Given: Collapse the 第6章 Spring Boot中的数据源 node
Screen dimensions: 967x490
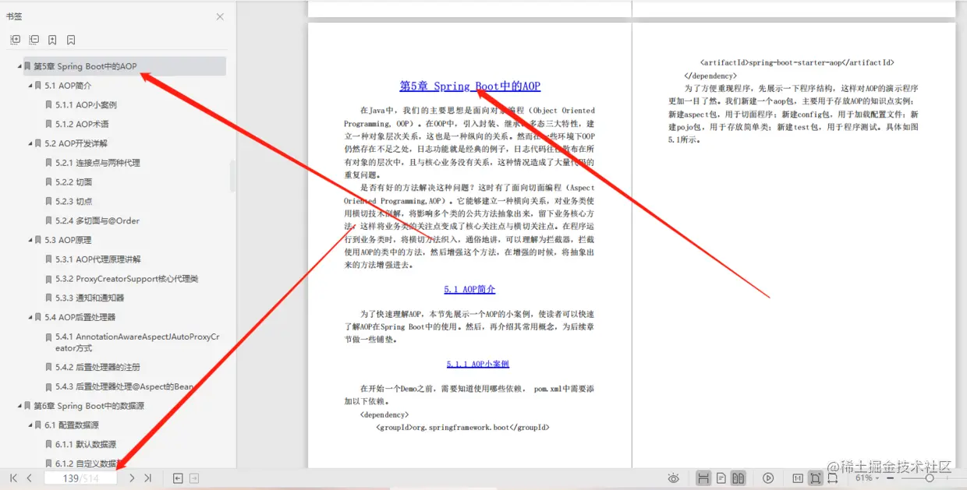Looking at the screenshot, I should pyautogui.click(x=19, y=406).
